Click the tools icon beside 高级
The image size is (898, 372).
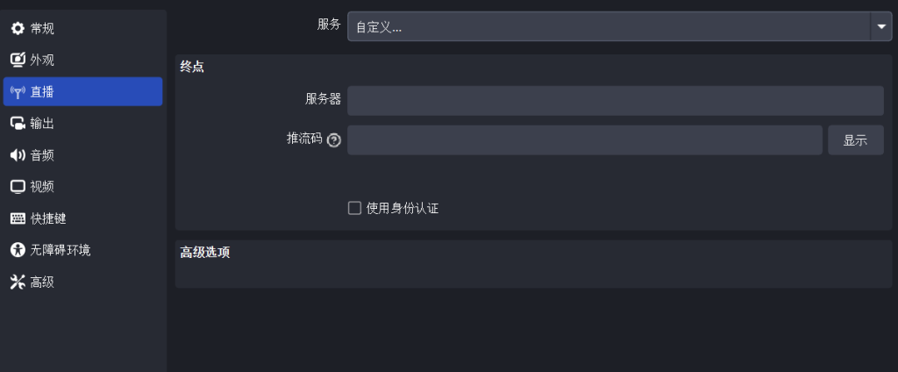pos(18,282)
